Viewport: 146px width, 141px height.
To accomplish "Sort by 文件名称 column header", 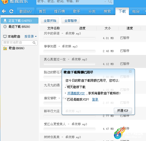I will pos(53,28).
